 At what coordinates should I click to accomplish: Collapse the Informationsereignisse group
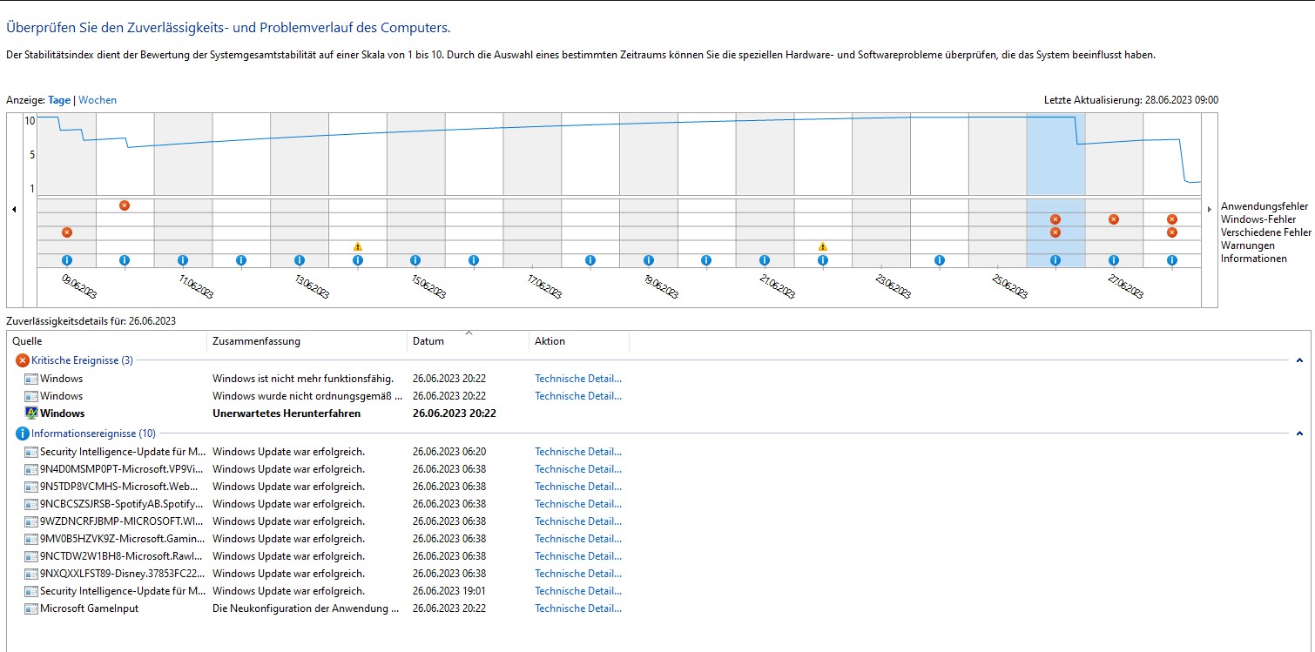[1300, 434]
